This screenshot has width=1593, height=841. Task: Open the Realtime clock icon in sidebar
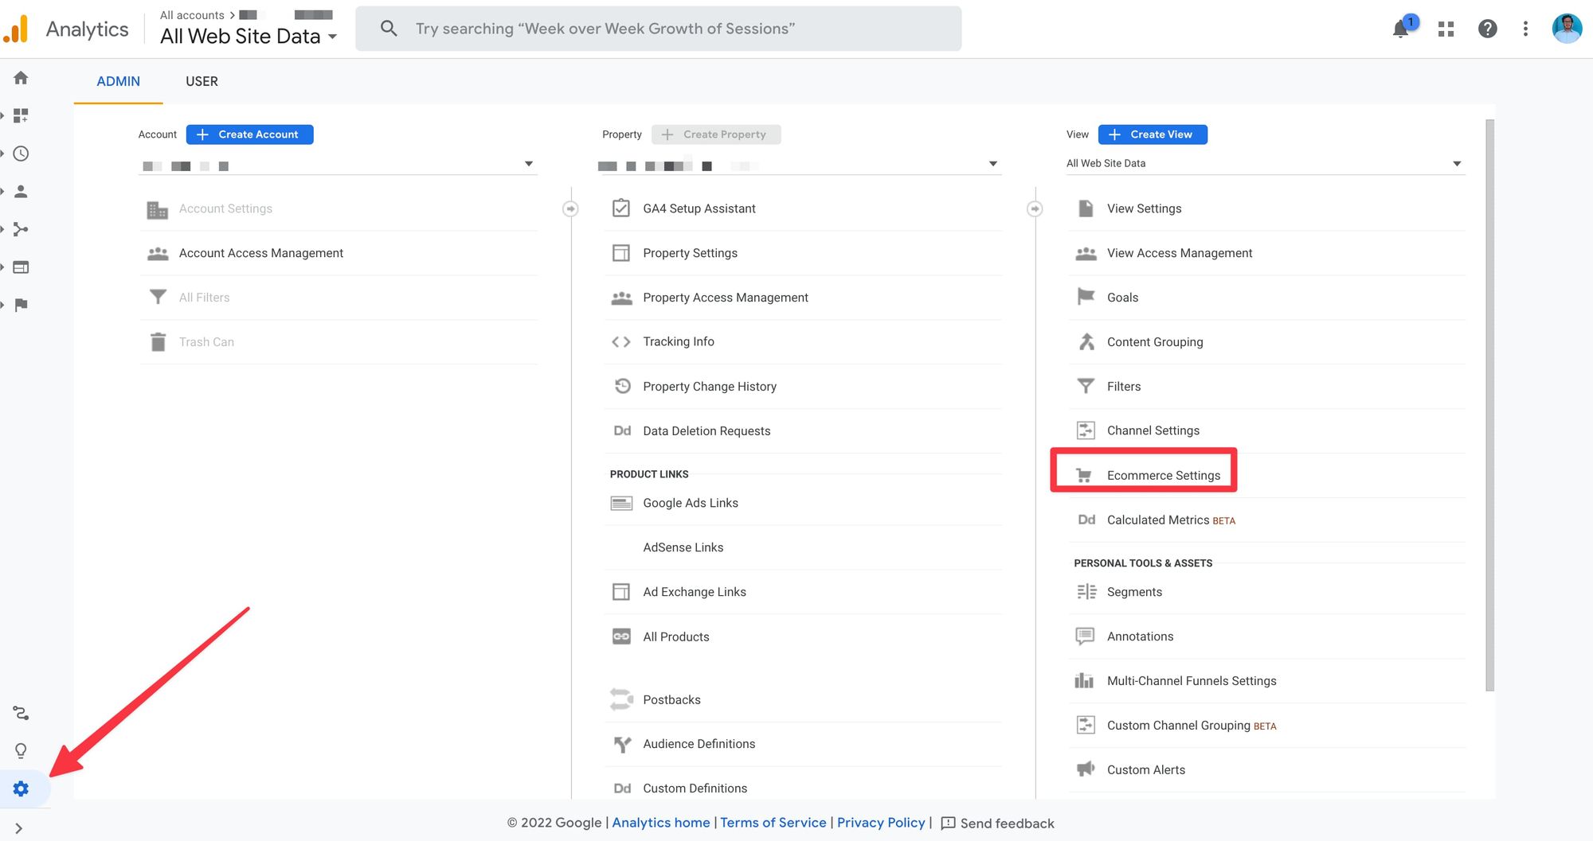coord(21,154)
